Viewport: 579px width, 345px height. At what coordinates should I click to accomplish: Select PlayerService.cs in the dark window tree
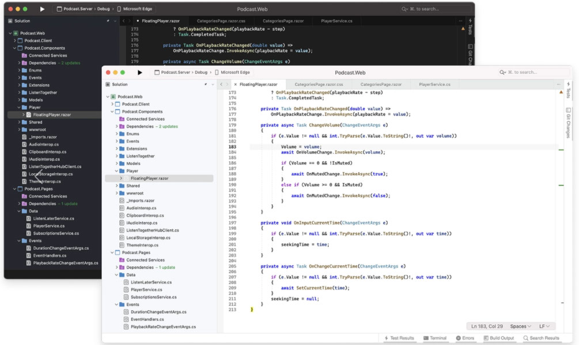click(x=49, y=226)
